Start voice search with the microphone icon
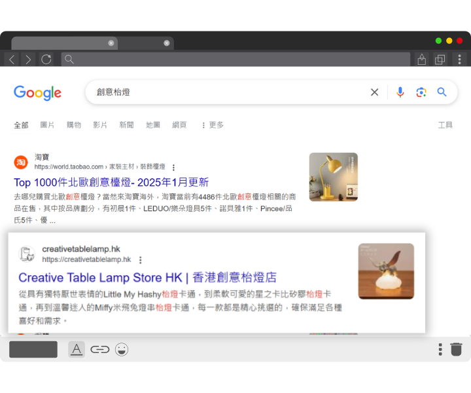The image size is (471, 393). [x=400, y=92]
